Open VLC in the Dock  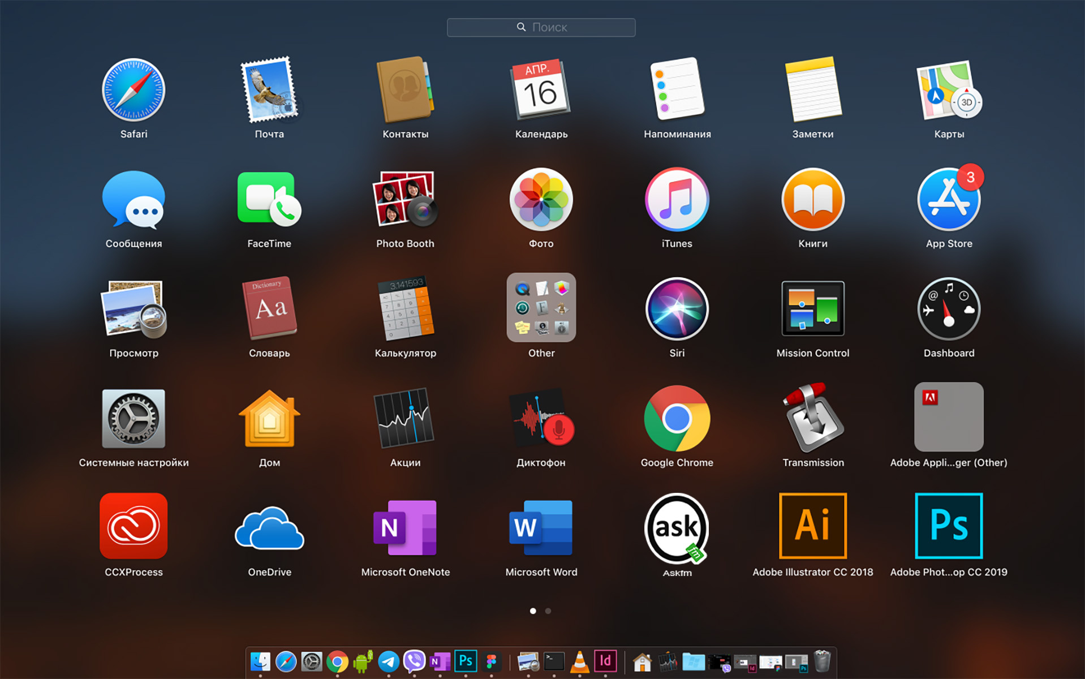579,661
